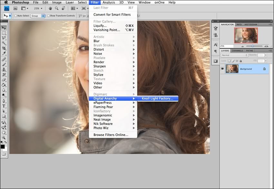Launch Bridge from the application bar
This screenshot has width=274, height=189.
pyautogui.click(x=15, y=8)
